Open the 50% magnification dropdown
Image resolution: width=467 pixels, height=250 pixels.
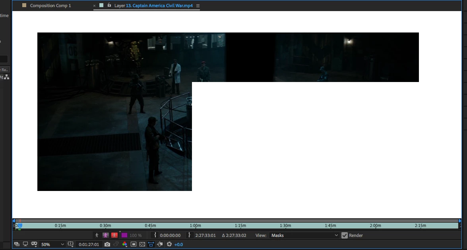tap(52, 244)
